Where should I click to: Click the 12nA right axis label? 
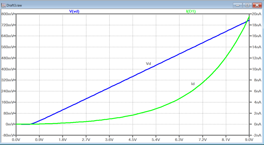click(256, 58)
